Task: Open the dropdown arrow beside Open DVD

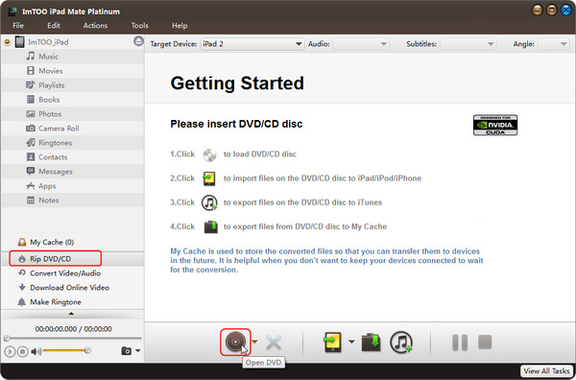Action: coord(254,342)
